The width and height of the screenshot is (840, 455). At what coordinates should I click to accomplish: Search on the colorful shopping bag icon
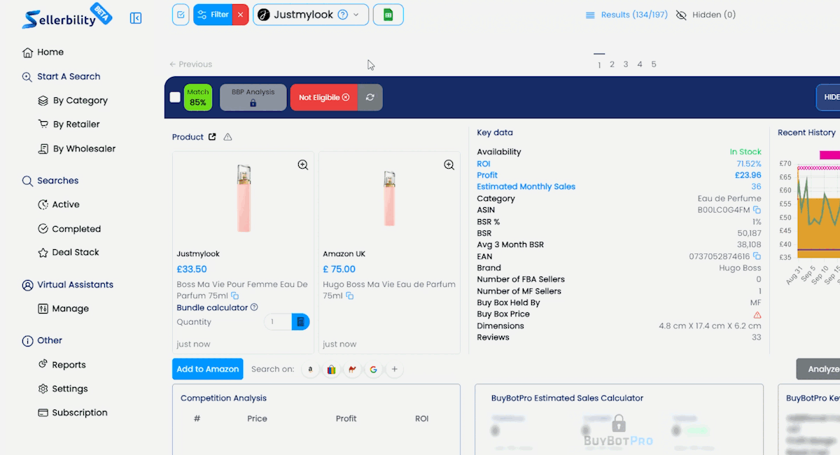[x=332, y=370]
